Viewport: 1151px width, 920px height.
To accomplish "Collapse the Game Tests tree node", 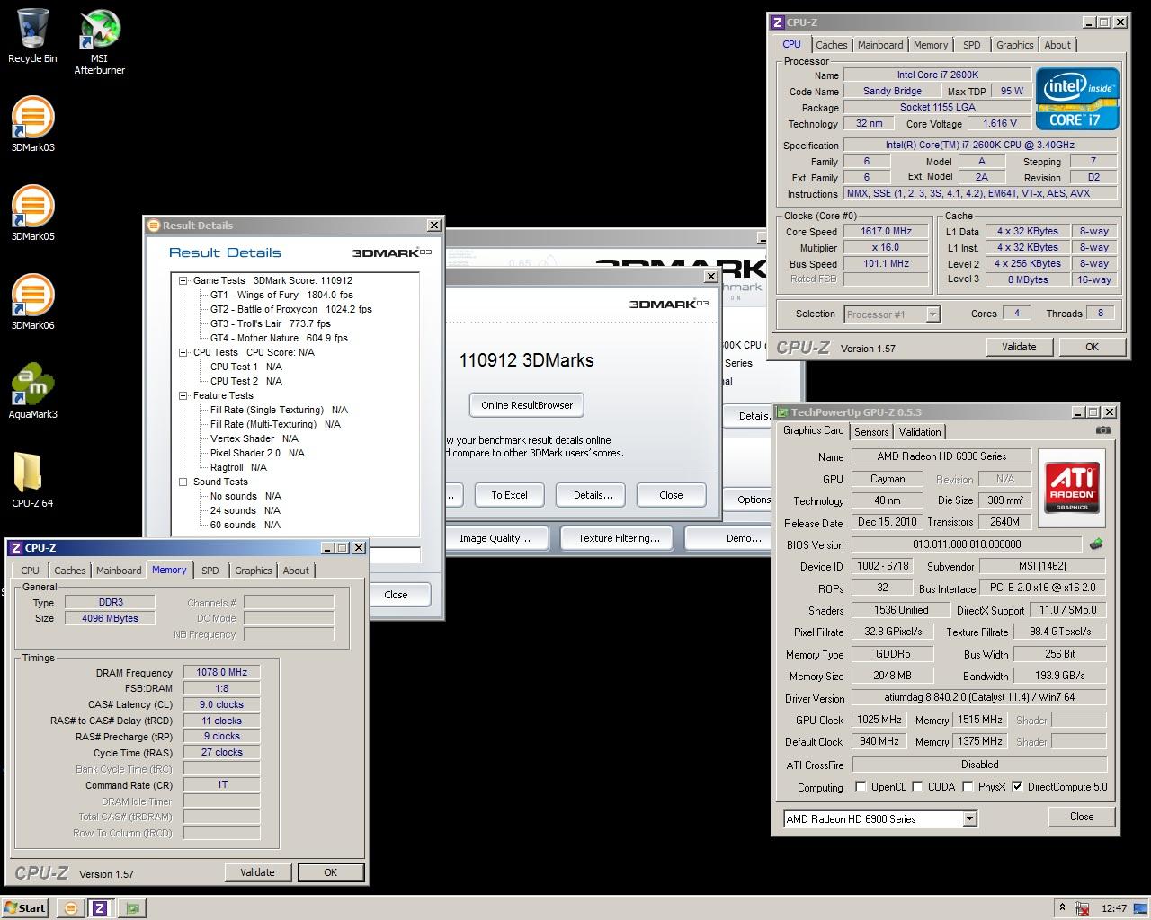I will coord(183,280).
